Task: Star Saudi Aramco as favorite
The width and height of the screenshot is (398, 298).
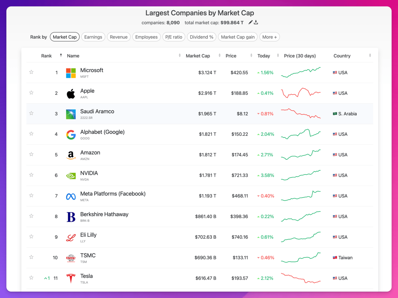Action: pos(31,113)
